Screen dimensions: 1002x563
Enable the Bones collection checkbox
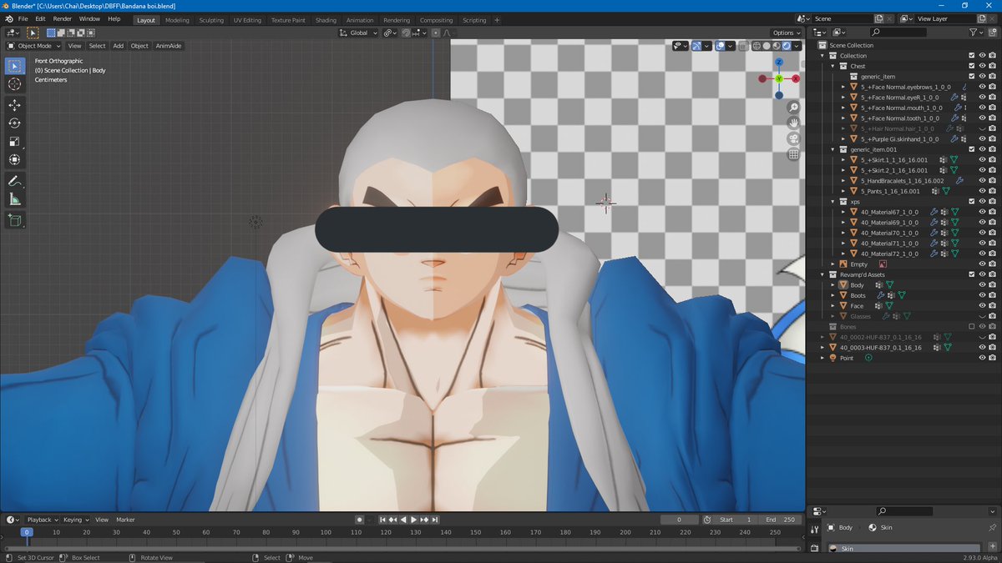click(x=971, y=326)
